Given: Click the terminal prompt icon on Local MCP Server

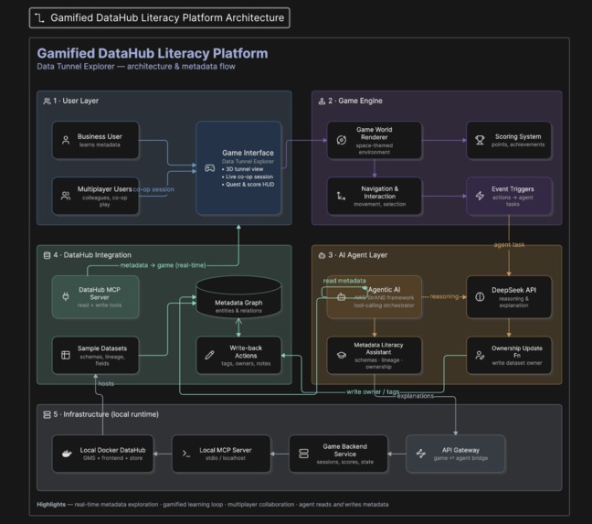Looking at the screenshot, I should coord(186,454).
